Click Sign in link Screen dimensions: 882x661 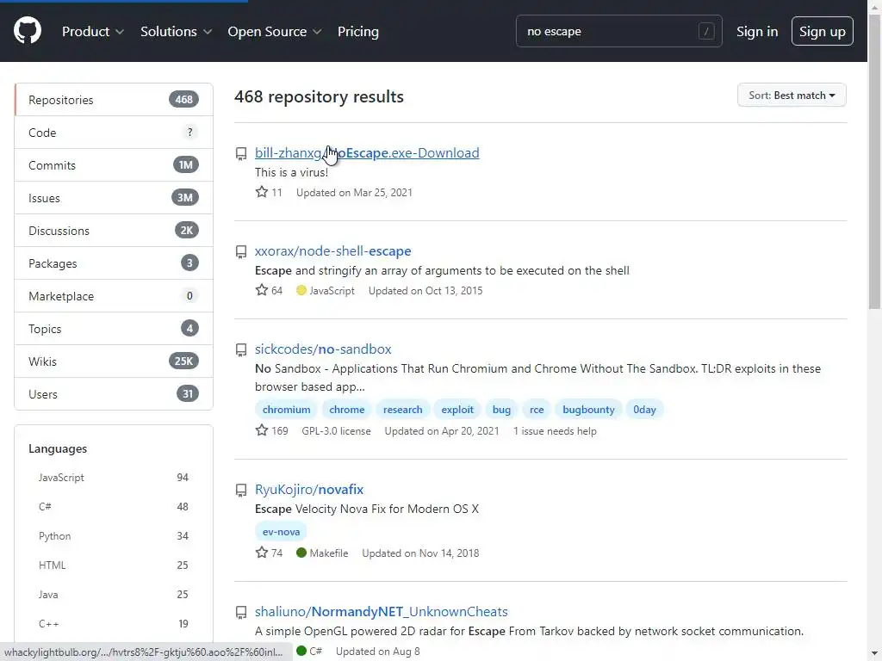pyautogui.click(x=756, y=32)
